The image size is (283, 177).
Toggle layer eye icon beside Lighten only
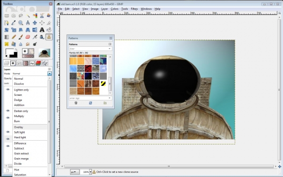(8, 89)
